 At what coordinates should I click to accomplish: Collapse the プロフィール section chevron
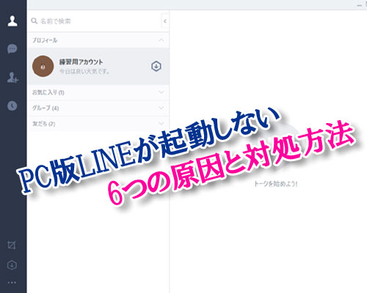[161, 40]
